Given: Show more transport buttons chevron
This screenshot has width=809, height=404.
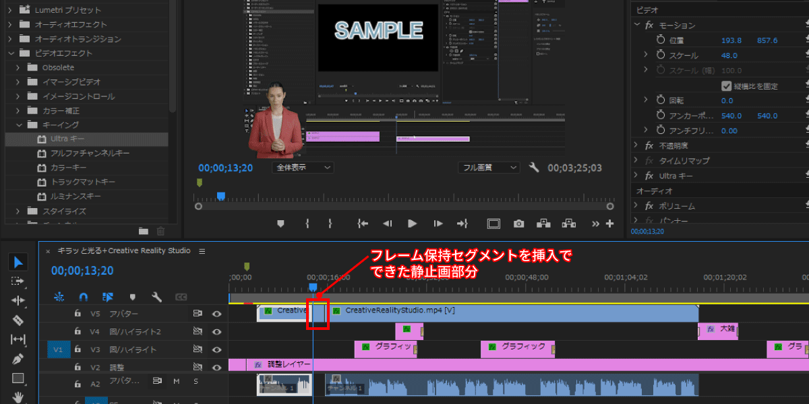Looking at the screenshot, I should tap(595, 224).
